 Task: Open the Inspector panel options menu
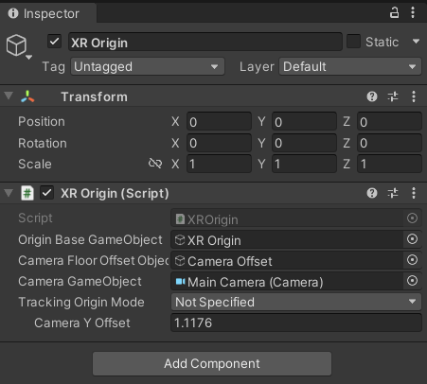coord(413,12)
